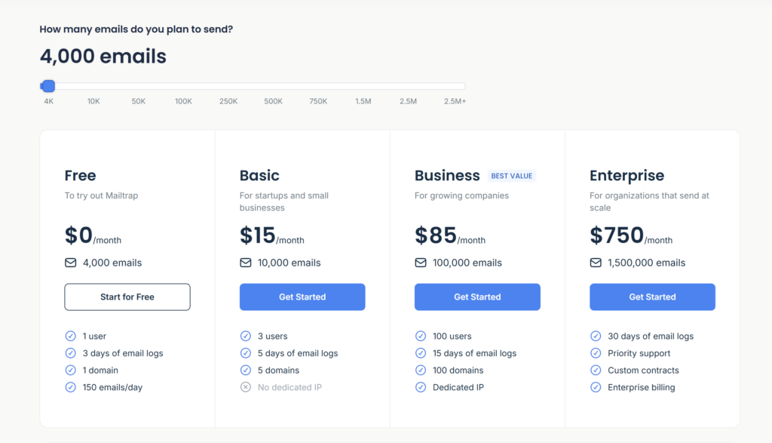Click the $85 price
Image resolution: width=772 pixels, height=443 pixels.
[x=436, y=235]
